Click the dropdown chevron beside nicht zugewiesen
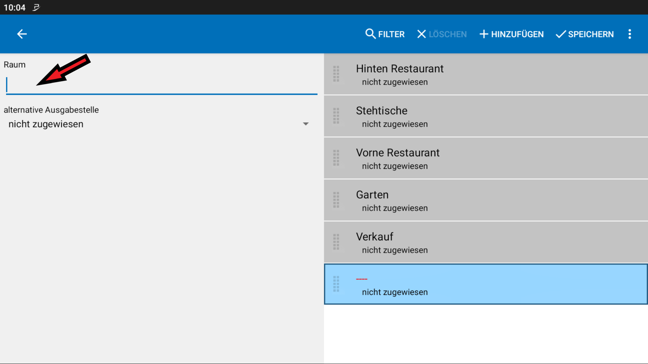The image size is (648, 364). click(x=306, y=124)
